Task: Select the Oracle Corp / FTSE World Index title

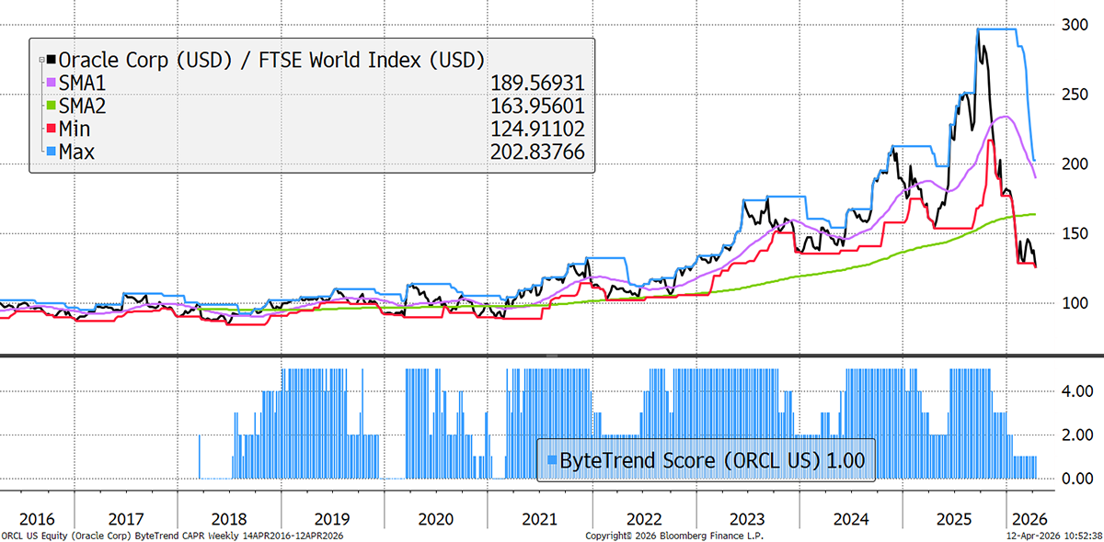Action: [x=271, y=61]
